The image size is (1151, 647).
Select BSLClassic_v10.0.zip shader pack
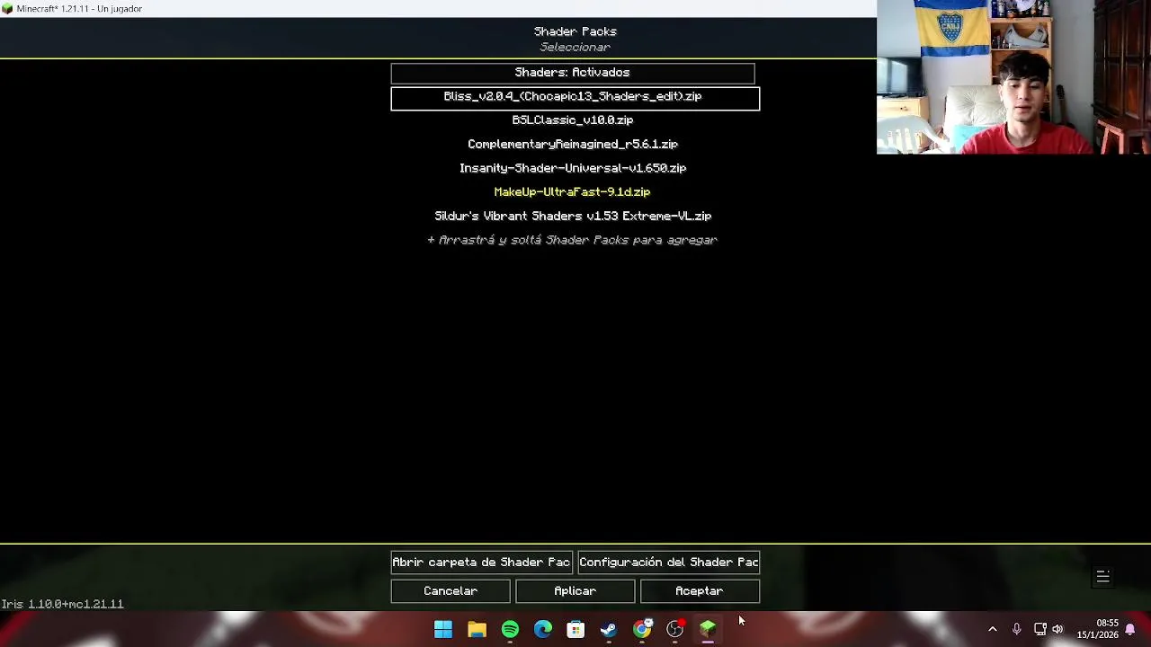(573, 120)
